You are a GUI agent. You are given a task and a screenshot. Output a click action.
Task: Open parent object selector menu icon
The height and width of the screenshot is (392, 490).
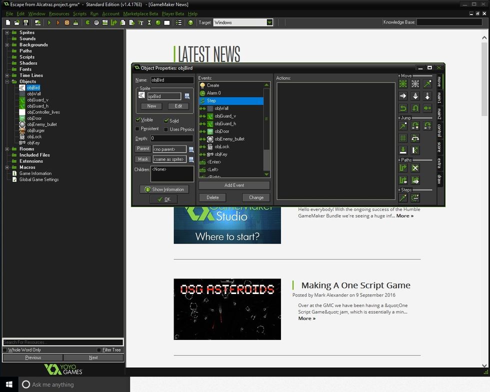click(x=191, y=149)
